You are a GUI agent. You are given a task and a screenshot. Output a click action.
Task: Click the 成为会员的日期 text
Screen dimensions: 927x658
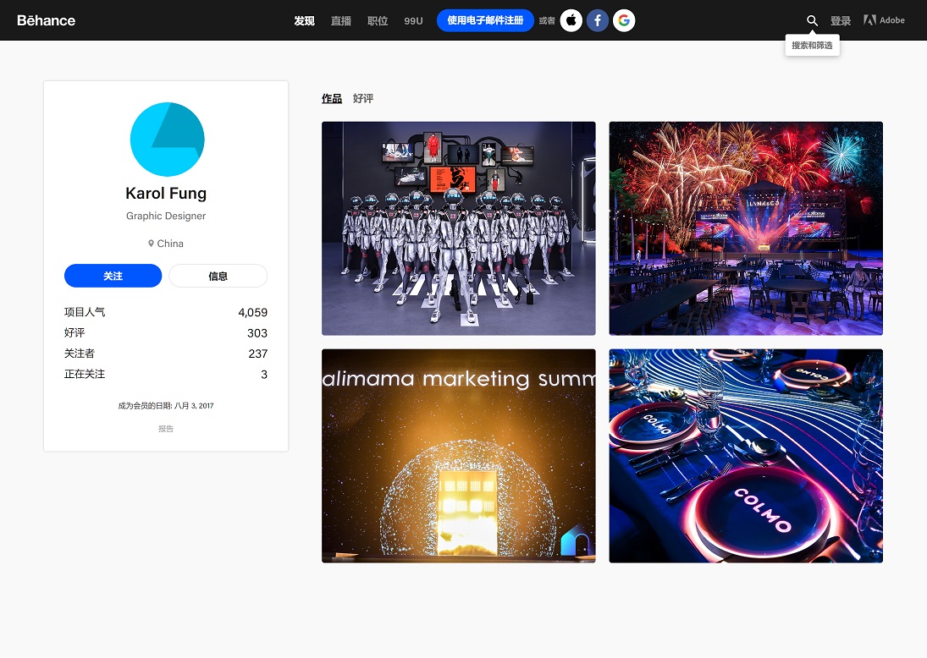pos(166,406)
